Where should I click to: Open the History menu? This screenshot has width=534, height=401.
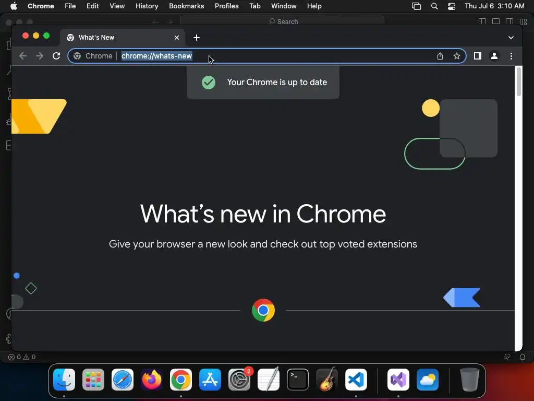tap(147, 6)
